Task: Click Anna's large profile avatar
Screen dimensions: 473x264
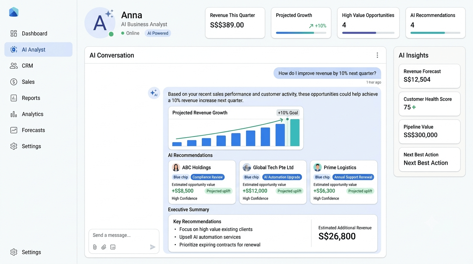Action: coord(100,23)
